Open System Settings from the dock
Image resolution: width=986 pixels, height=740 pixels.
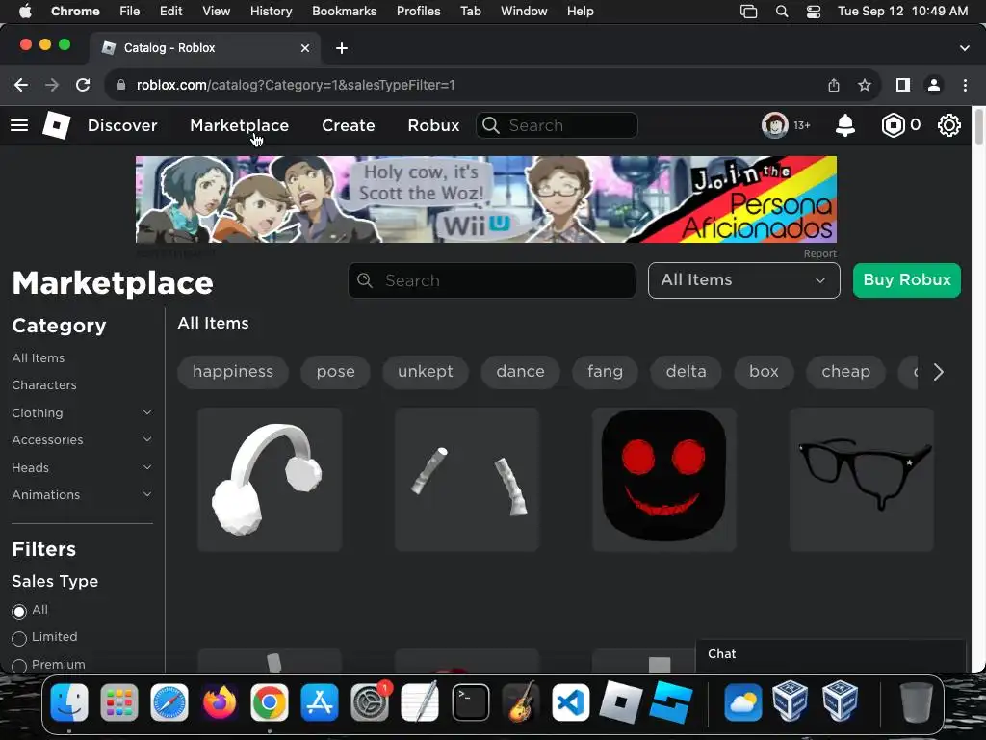(370, 702)
